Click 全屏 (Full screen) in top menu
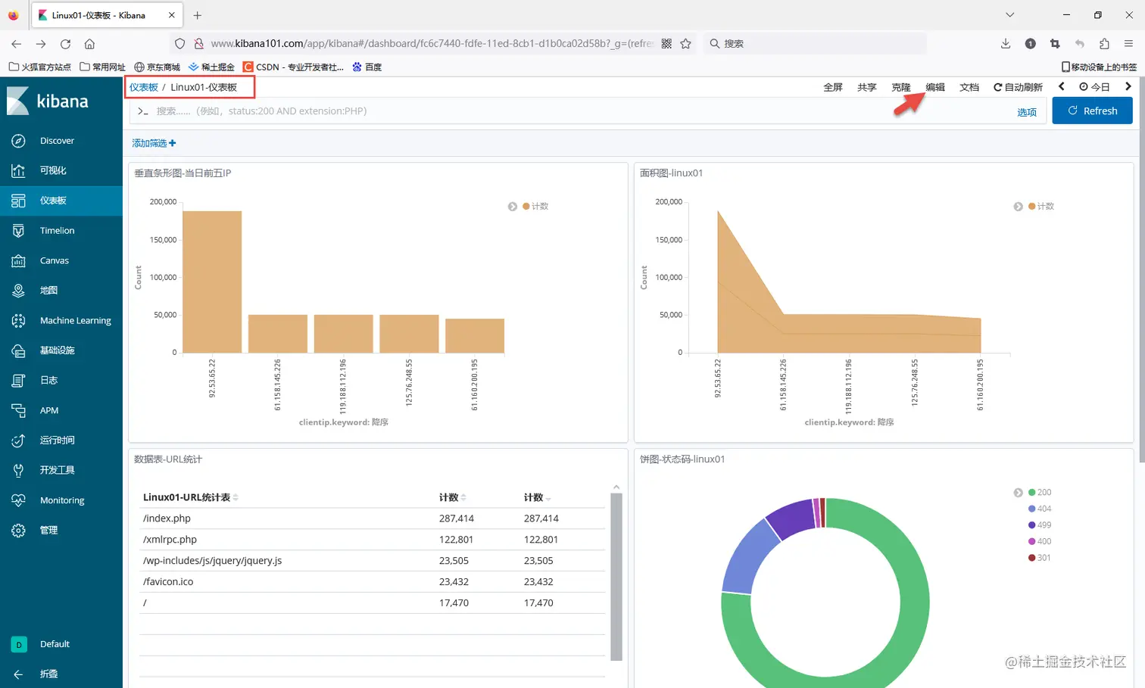This screenshot has width=1145, height=688. [833, 87]
